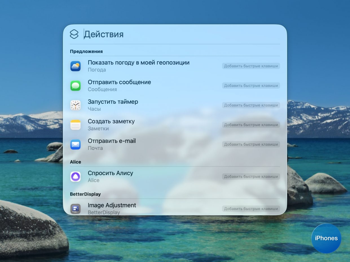Click the Погода subtitle under weather action
The image size is (350, 262).
click(97, 70)
